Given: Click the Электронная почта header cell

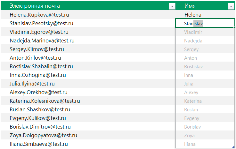Looking at the screenshot, I should (x=88, y=6).
